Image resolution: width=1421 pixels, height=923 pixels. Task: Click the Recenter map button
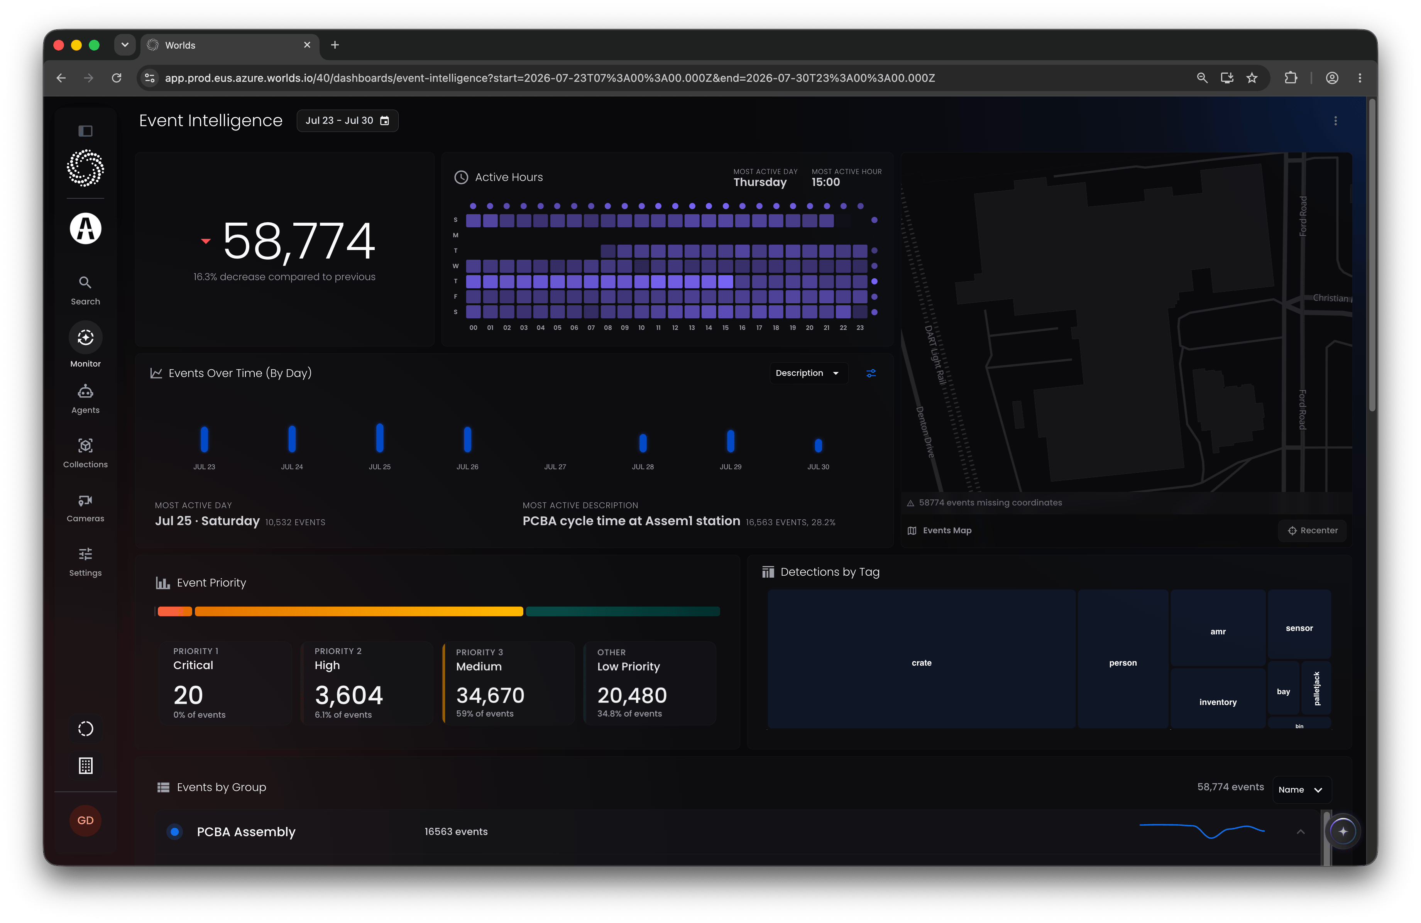[1312, 530]
